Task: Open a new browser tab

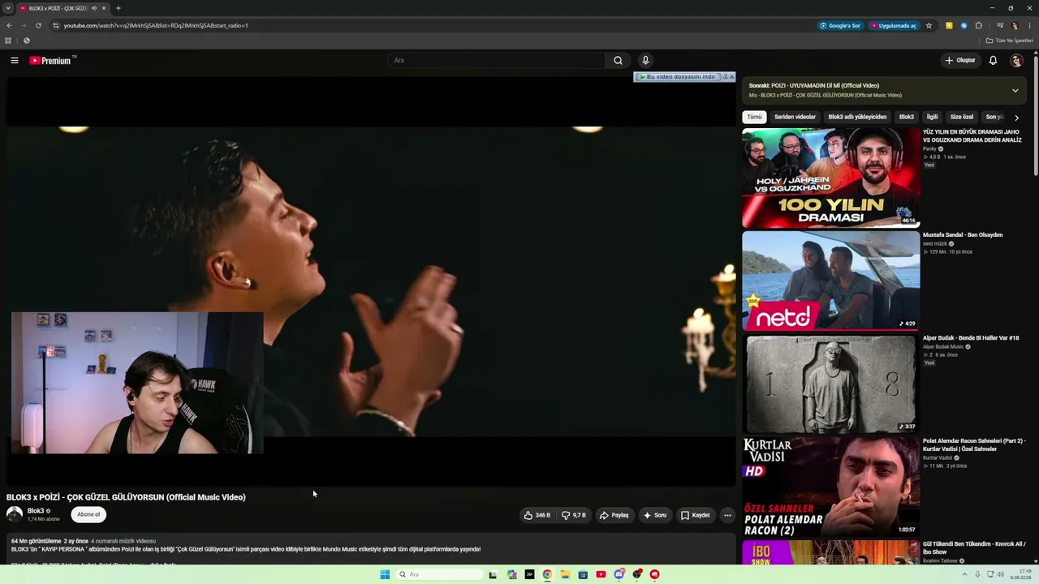Action: click(119, 8)
